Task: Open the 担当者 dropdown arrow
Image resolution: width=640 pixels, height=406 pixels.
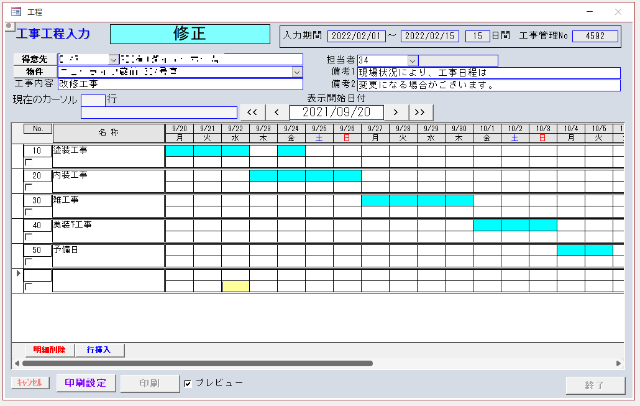Action: (x=413, y=60)
